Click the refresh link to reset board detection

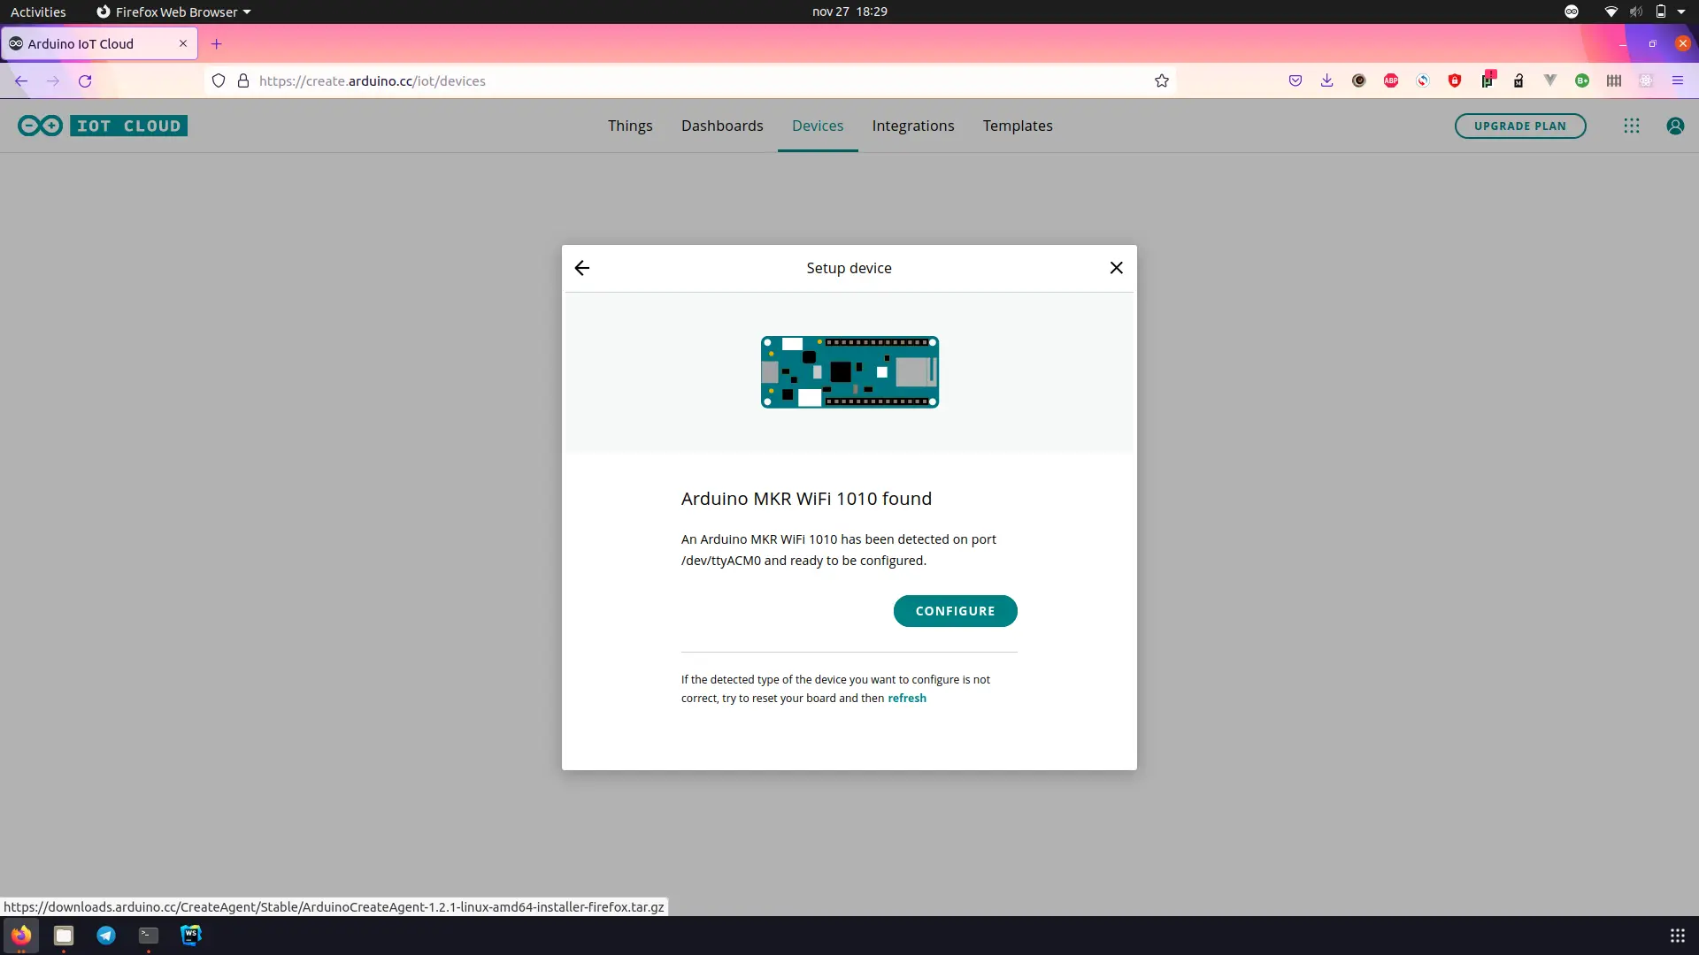[x=907, y=698]
